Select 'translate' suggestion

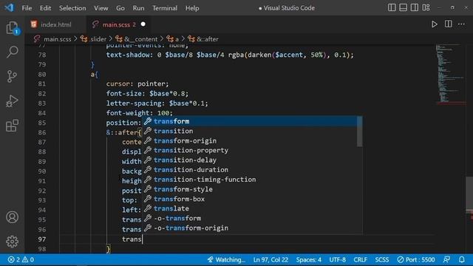click(x=250, y=208)
